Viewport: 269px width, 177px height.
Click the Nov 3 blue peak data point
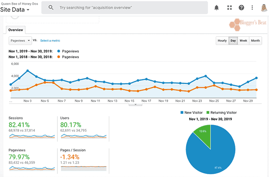pyautogui.click(x=28, y=71)
